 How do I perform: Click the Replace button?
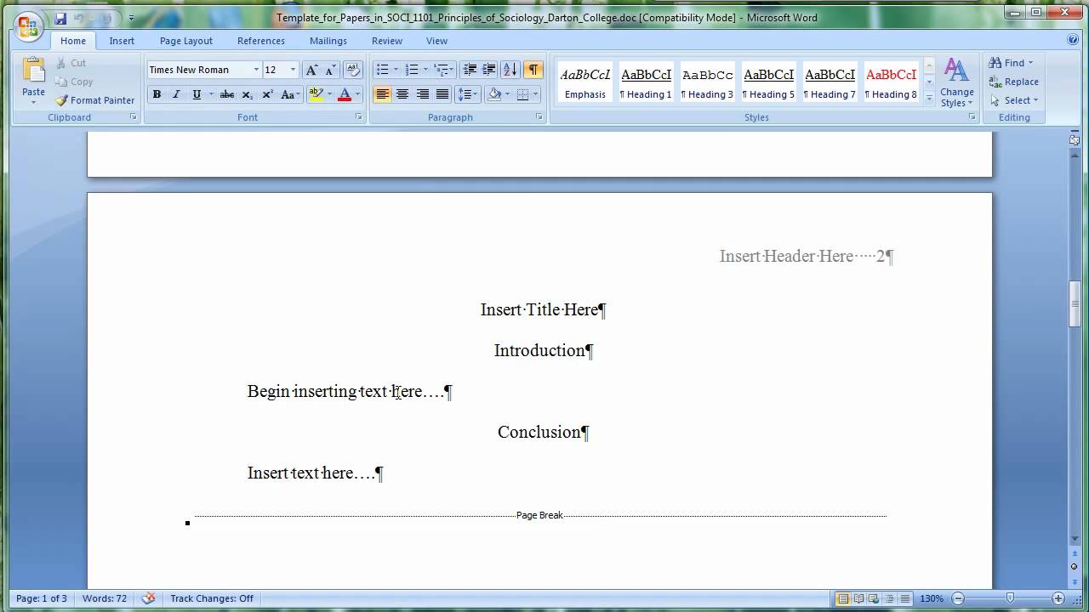pos(1014,82)
